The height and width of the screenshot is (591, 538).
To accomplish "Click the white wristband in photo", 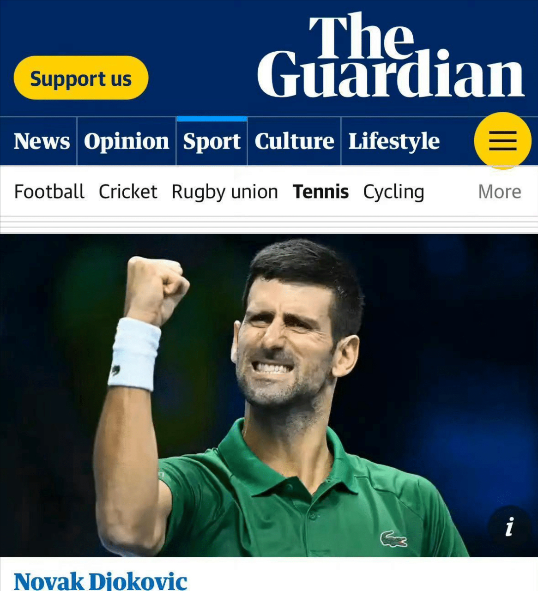I will click(134, 354).
